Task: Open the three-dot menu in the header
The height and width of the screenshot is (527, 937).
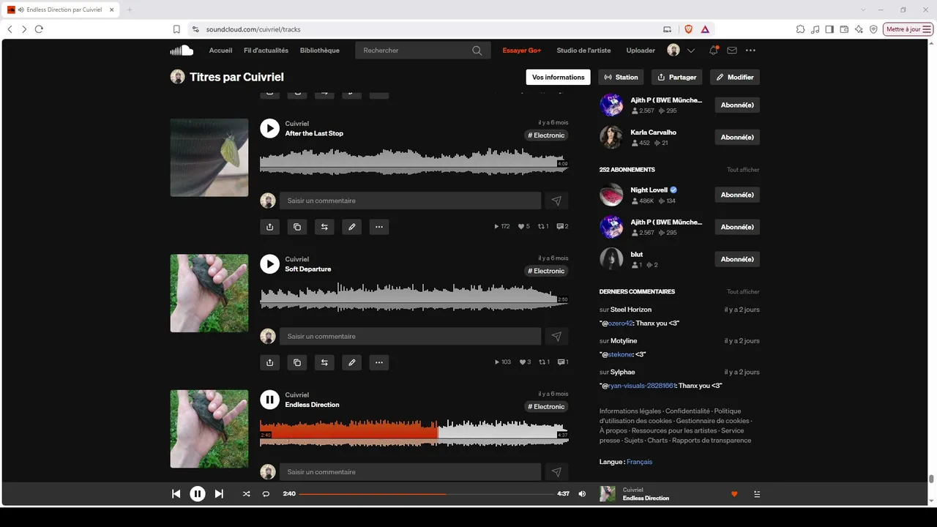Action: (x=750, y=51)
